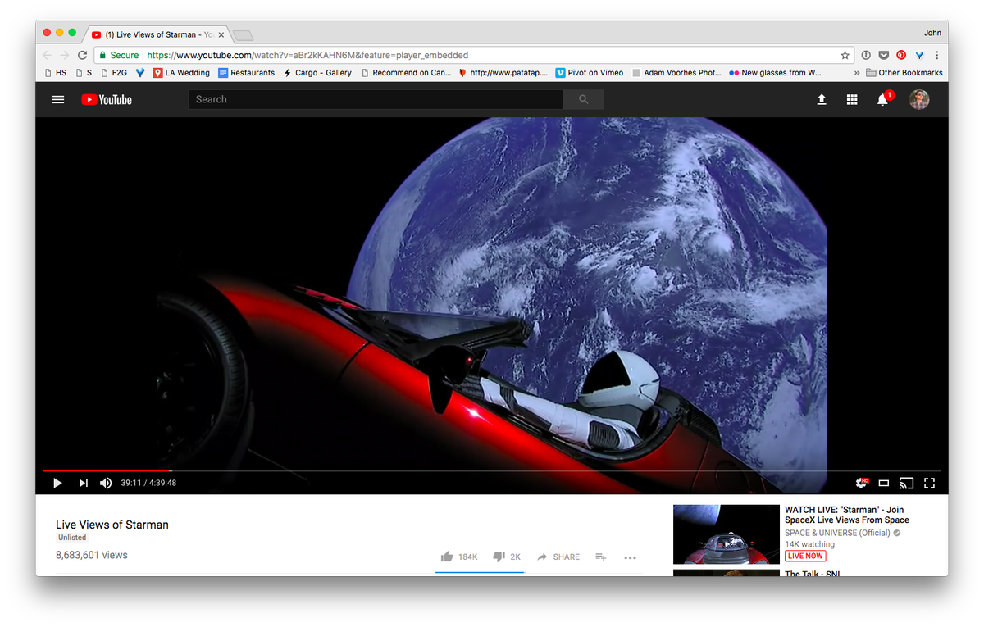Toggle theater mode
The width and height of the screenshot is (984, 627).
[884, 483]
